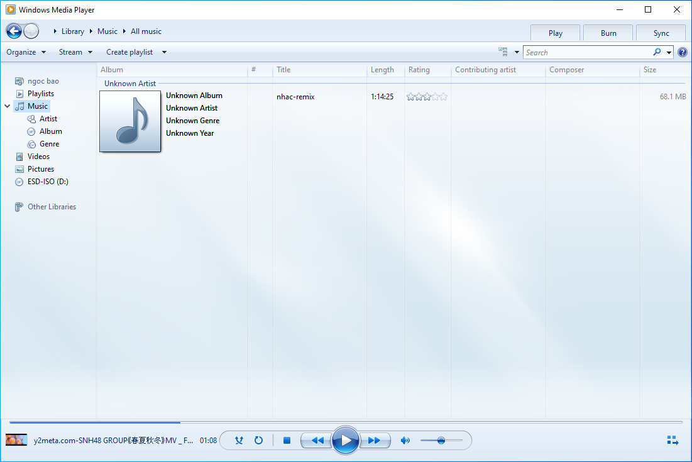Screen dimensions: 692x462
Task: Skip to next track button
Action: 375,441
